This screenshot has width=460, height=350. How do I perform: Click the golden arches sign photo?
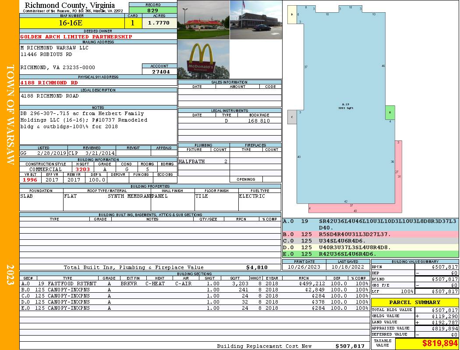click(203, 59)
